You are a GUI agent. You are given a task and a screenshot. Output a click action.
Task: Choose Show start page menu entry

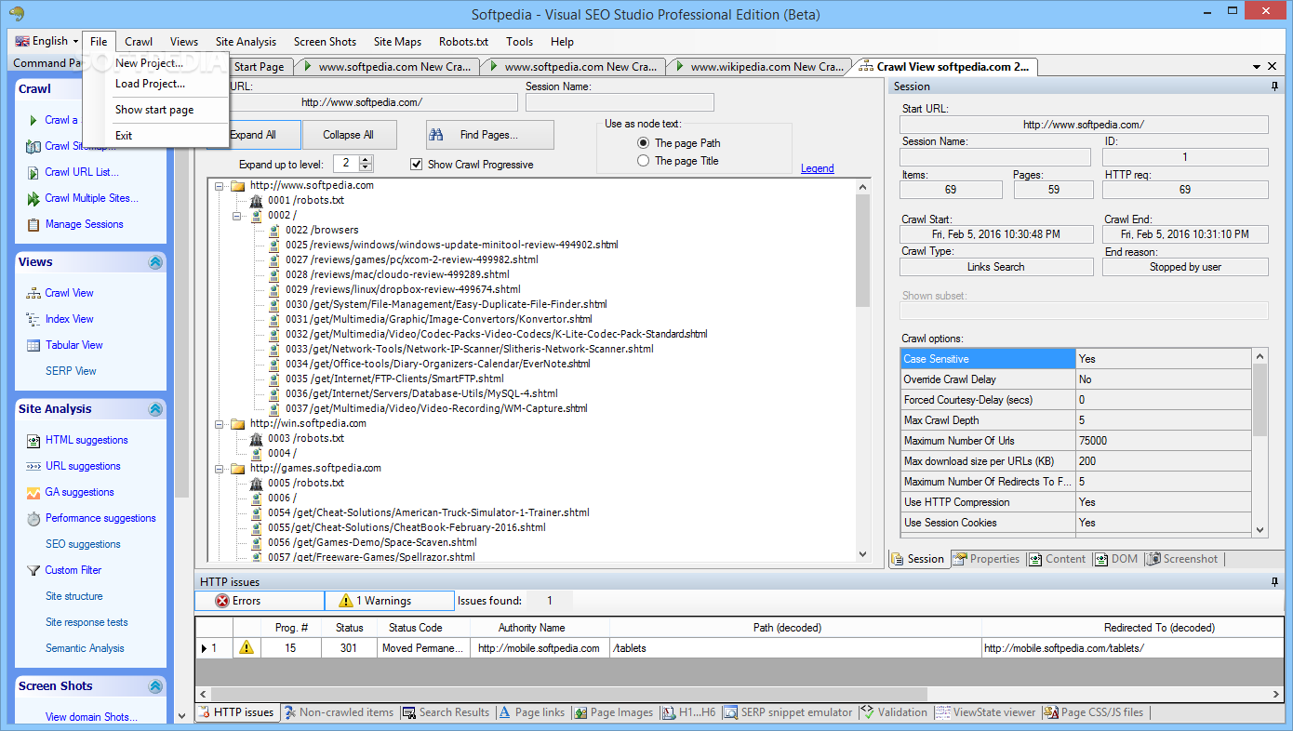point(154,110)
